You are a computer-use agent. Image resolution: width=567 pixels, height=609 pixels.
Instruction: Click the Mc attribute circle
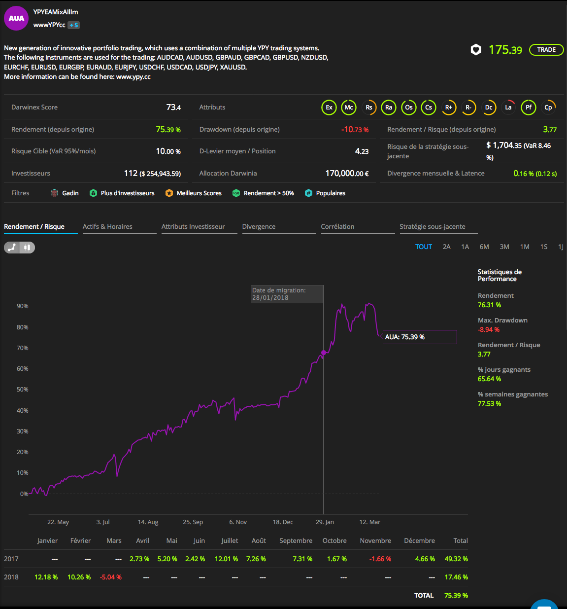click(x=349, y=107)
